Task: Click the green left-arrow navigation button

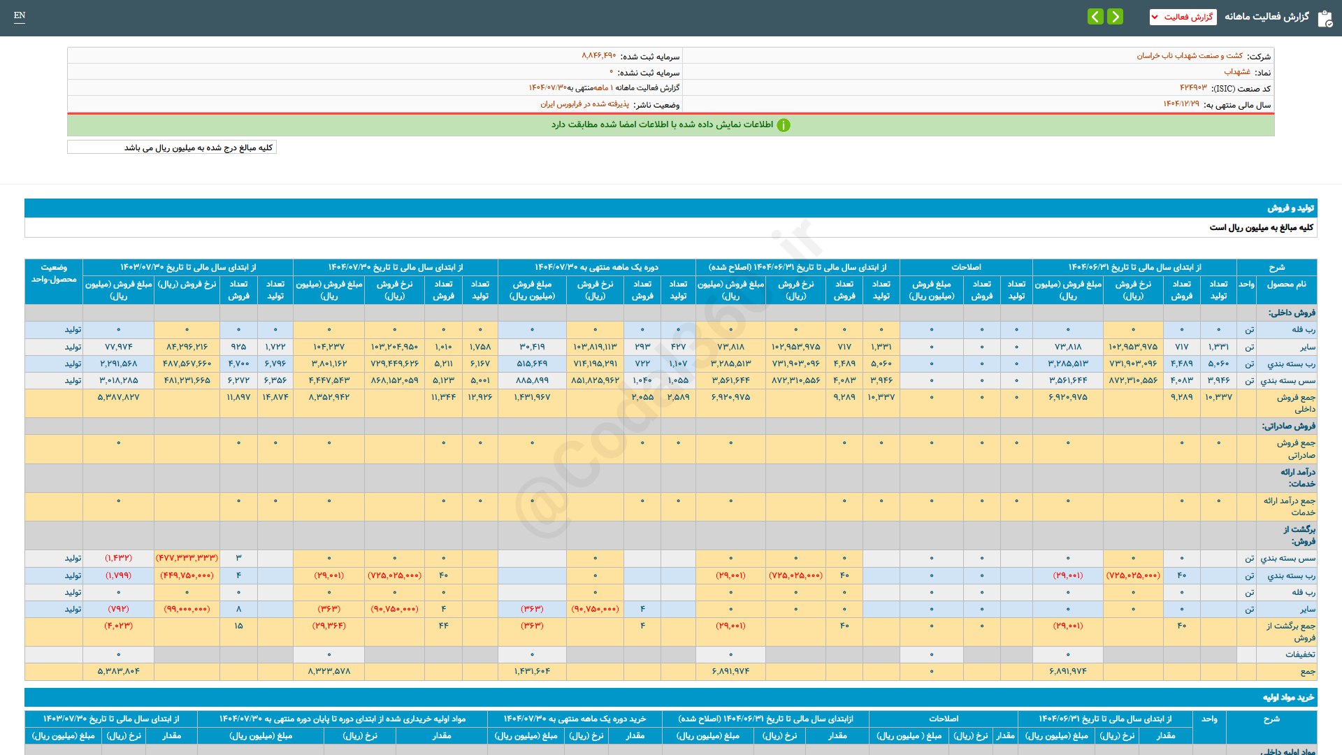Action: pos(1095,16)
